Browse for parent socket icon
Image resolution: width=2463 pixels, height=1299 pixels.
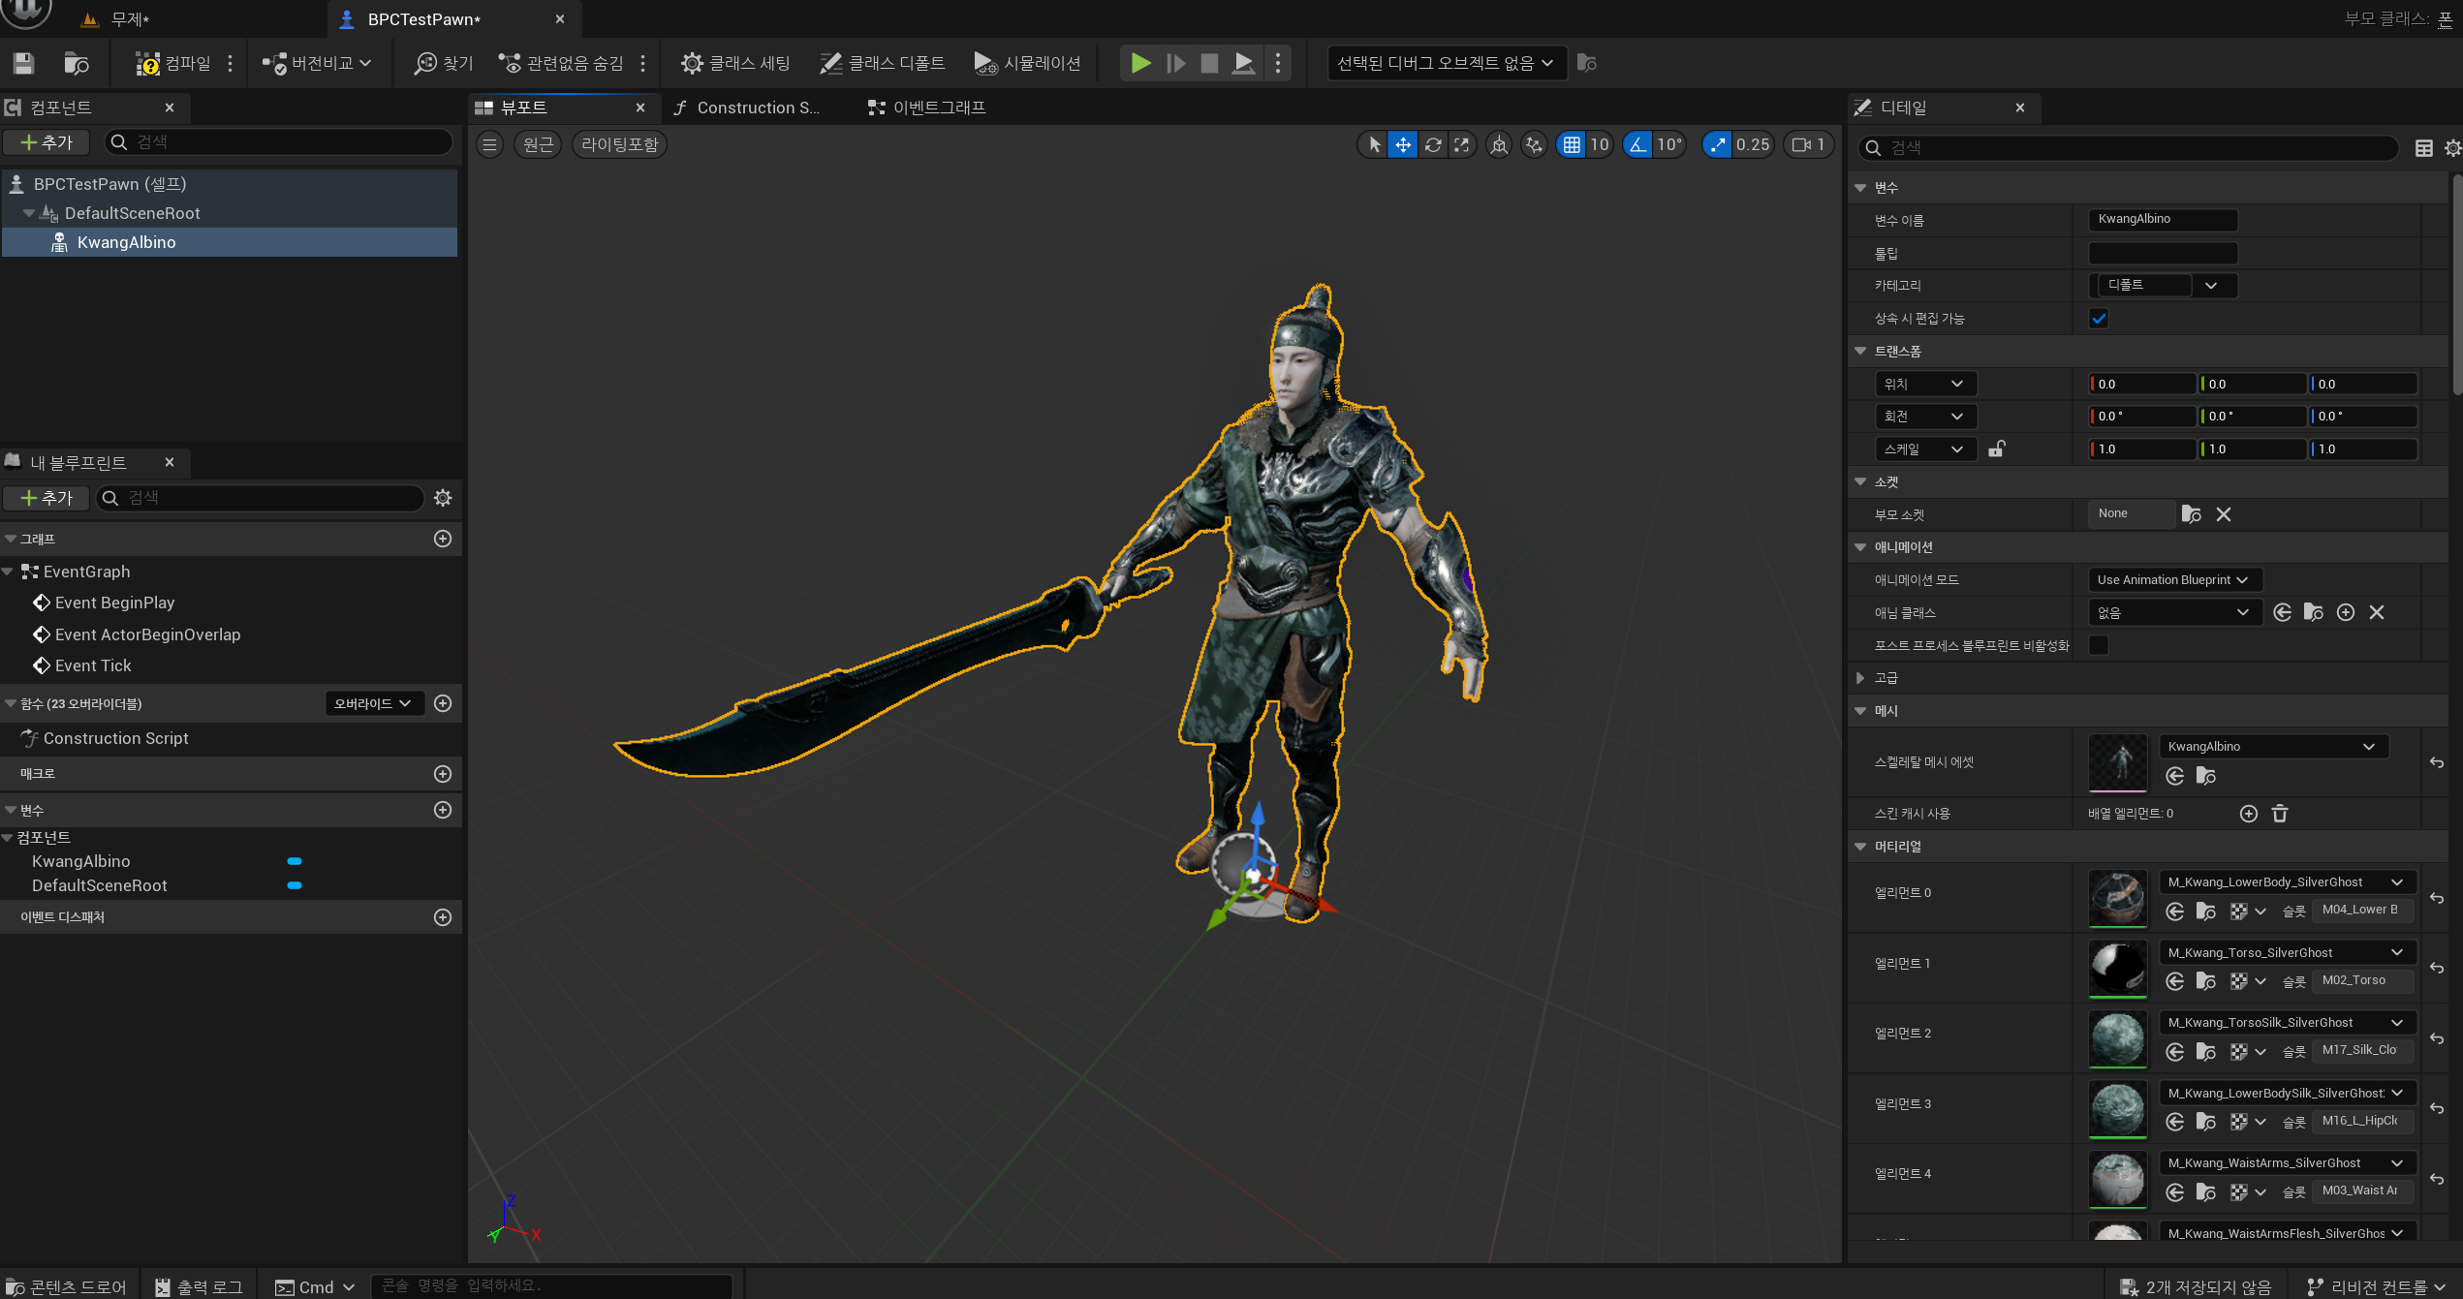click(2192, 514)
